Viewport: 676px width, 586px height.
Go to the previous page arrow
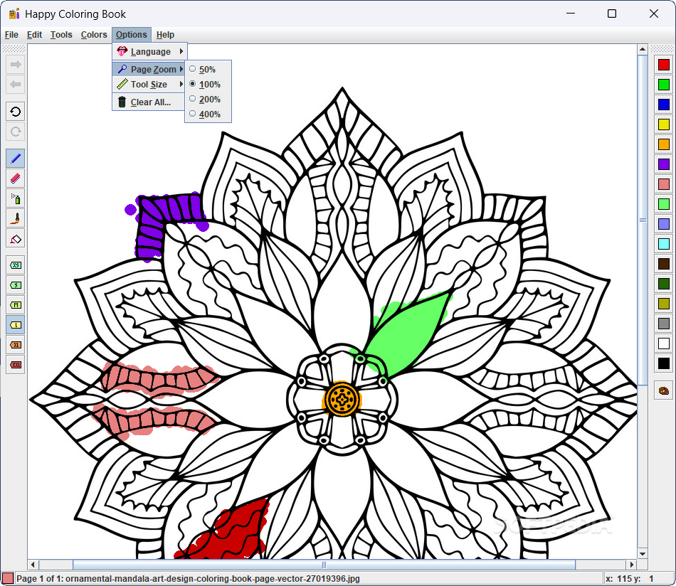pyautogui.click(x=16, y=85)
